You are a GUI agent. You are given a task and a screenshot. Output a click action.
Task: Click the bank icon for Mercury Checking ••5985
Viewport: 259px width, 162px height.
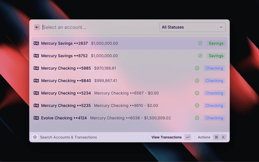pyautogui.click(x=36, y=68)
